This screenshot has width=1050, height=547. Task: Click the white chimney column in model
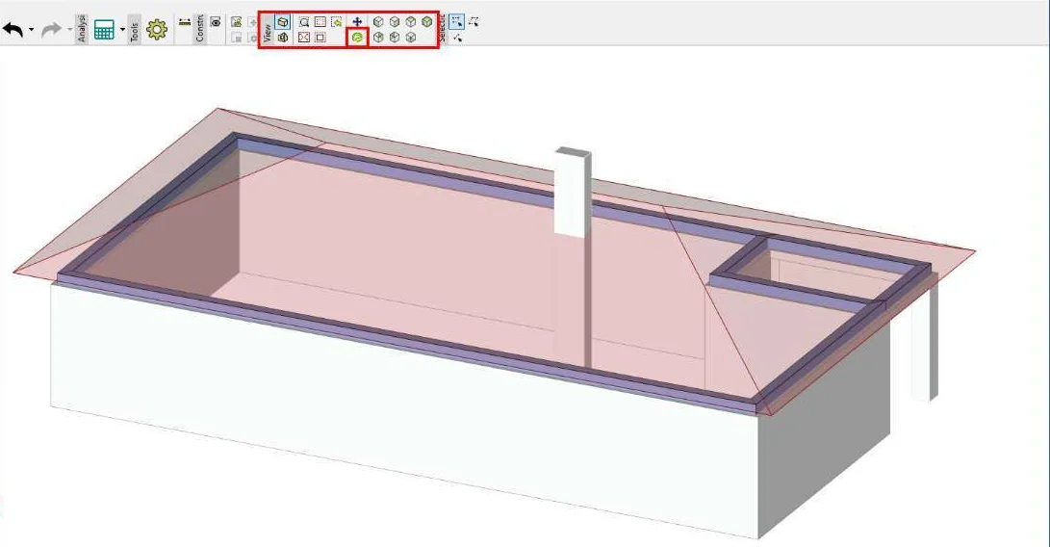[x=573, y=195]
